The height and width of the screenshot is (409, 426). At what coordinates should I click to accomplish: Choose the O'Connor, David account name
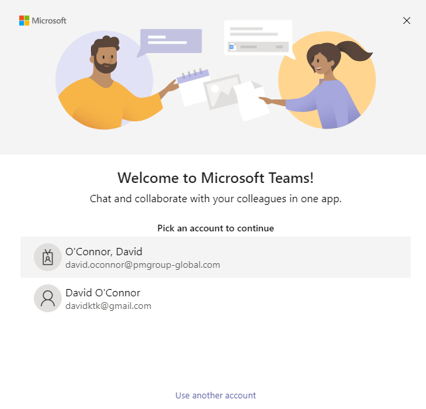tap(104, 252)
